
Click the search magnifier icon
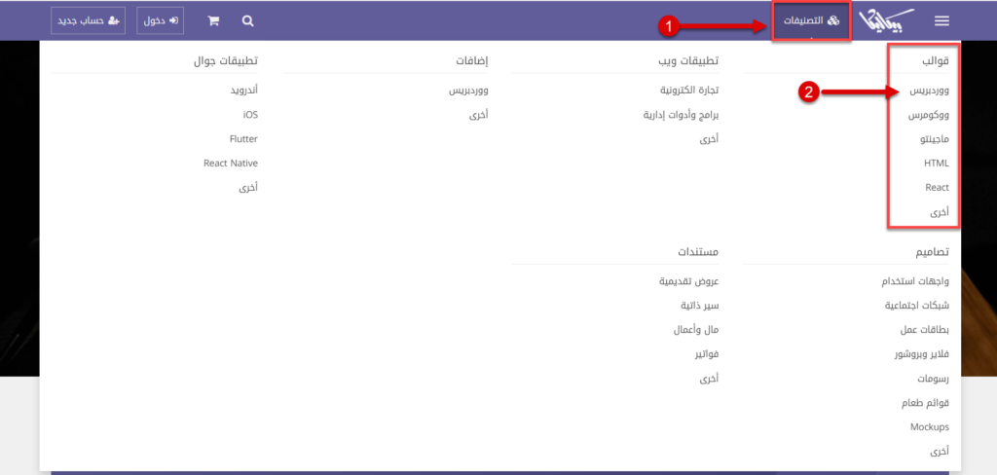(248, 20)
